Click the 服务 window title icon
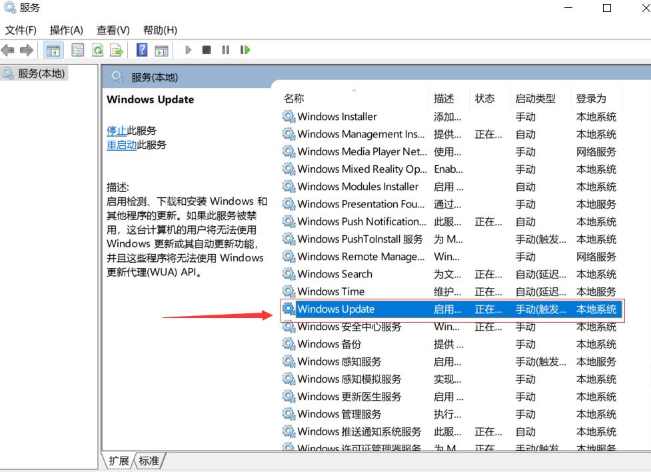Screen dimensions: 651x472 (x=9, y=7)
